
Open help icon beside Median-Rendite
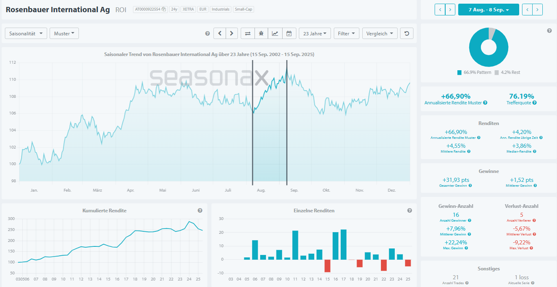pos(535,151)
